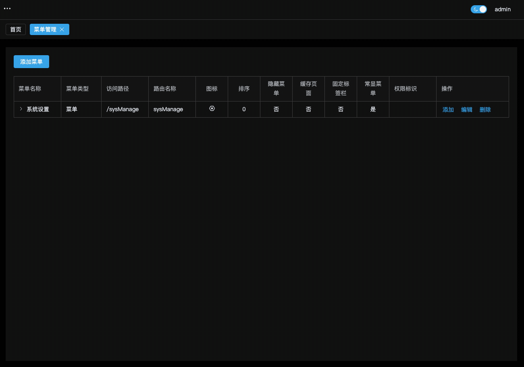
Task: Select the 菜单管理 tab
Action: click(45, 29)
